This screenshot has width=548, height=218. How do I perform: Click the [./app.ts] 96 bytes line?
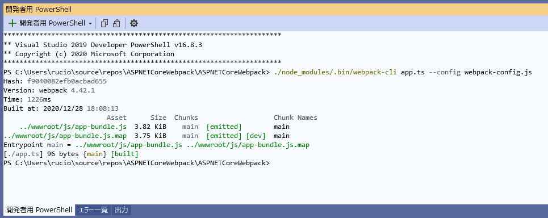[71, 154]
